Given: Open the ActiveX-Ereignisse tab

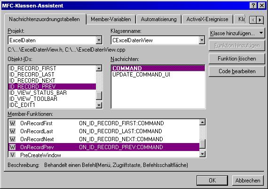Looking at the screenshot, I should click(207, 19).
